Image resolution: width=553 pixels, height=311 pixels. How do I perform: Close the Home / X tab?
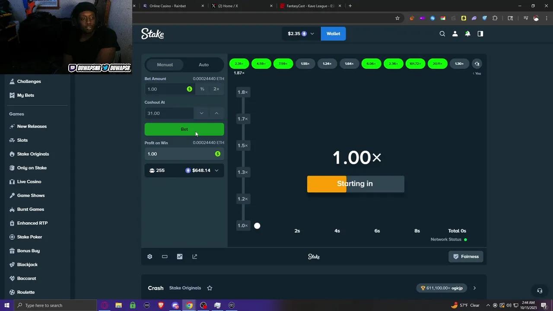pos(271,6)
